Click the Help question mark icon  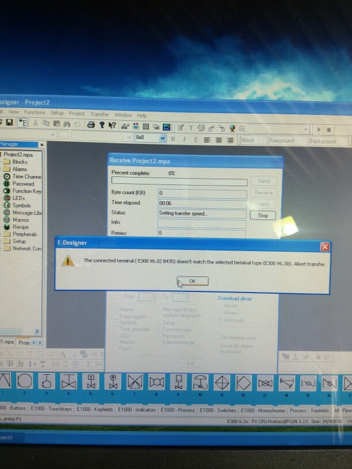[x=102, y=125]
